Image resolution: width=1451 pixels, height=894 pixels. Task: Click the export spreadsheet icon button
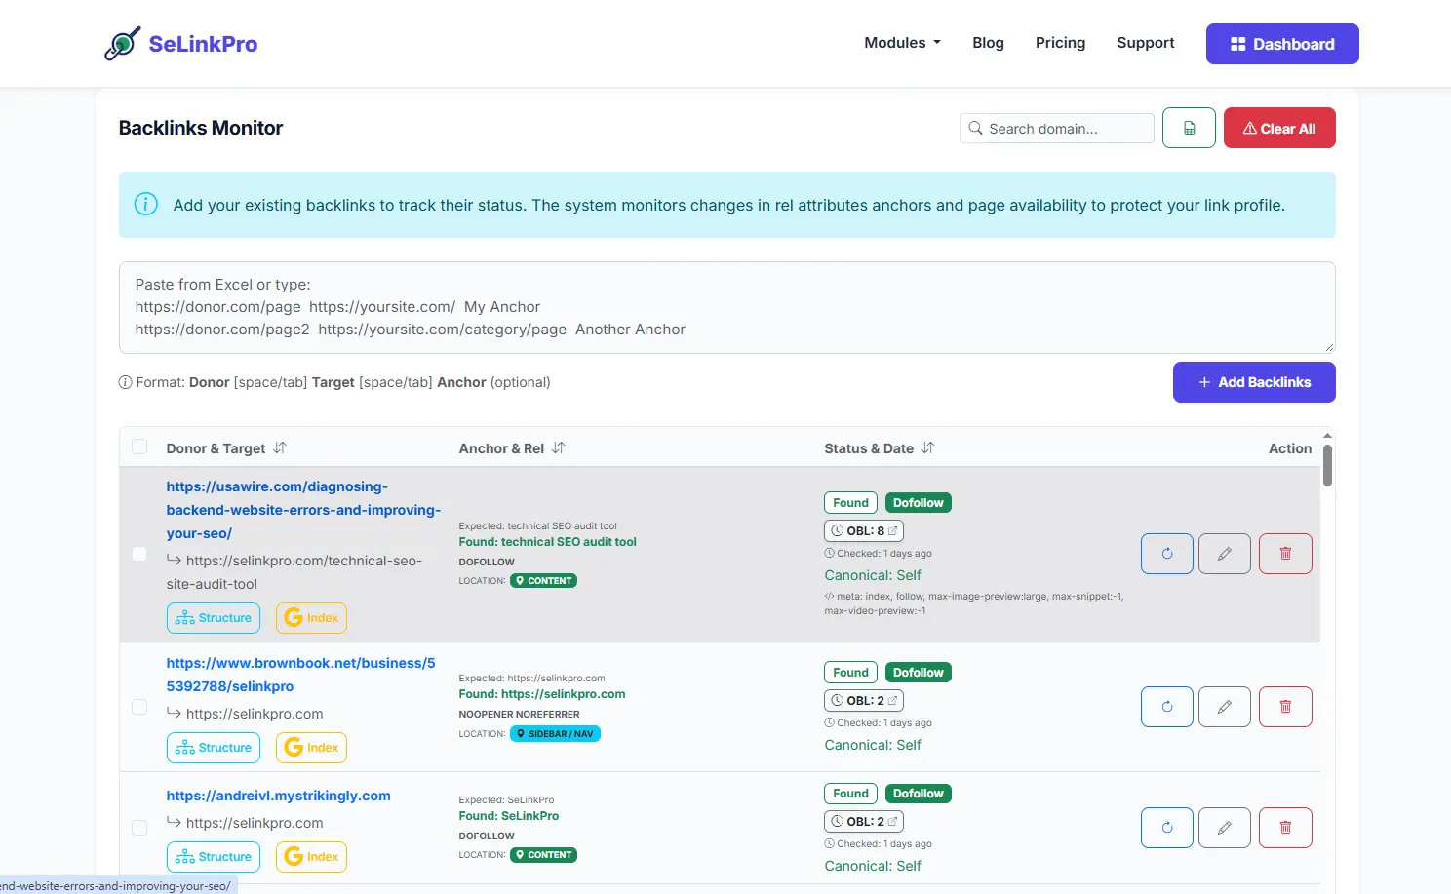click(x=1189, y=128)
